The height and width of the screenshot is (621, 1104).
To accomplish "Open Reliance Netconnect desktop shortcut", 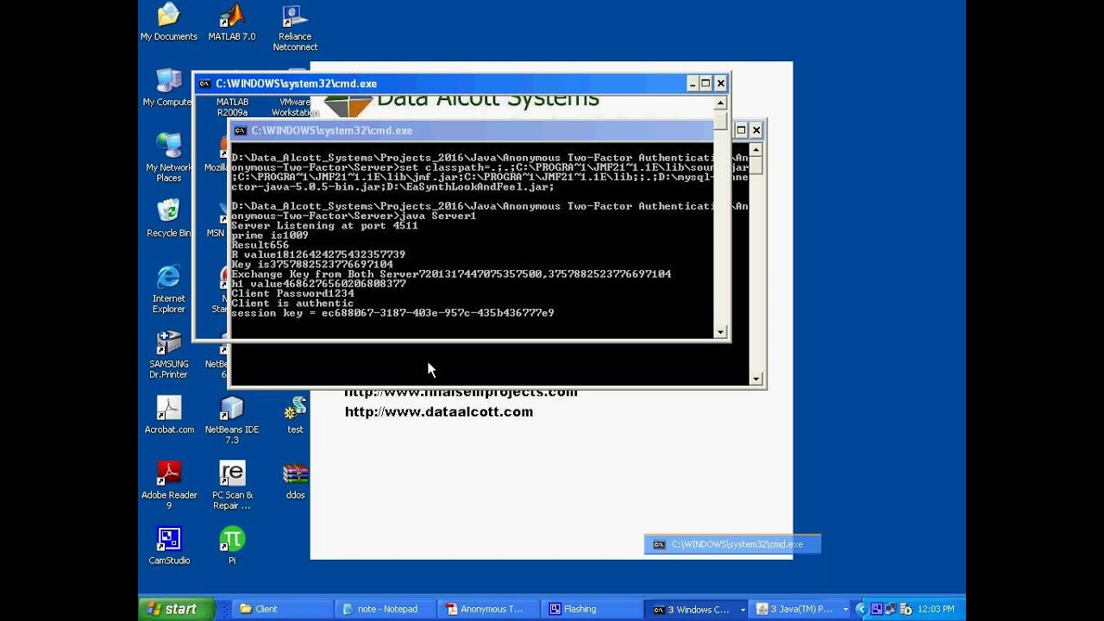I will [295, 28].
